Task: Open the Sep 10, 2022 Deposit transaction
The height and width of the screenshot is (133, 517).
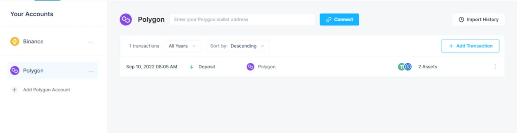Action: 312,67
